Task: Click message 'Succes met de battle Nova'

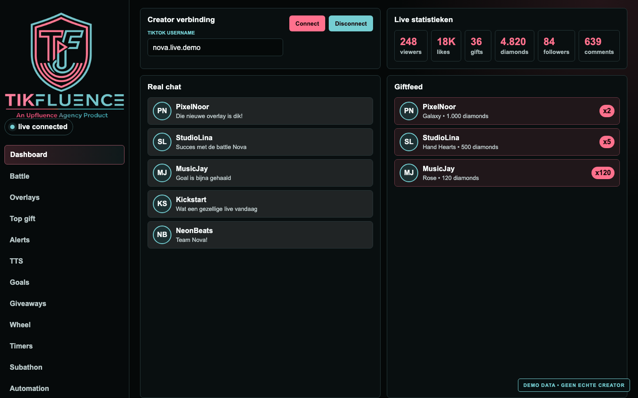Action: click(x=211, y=147)
